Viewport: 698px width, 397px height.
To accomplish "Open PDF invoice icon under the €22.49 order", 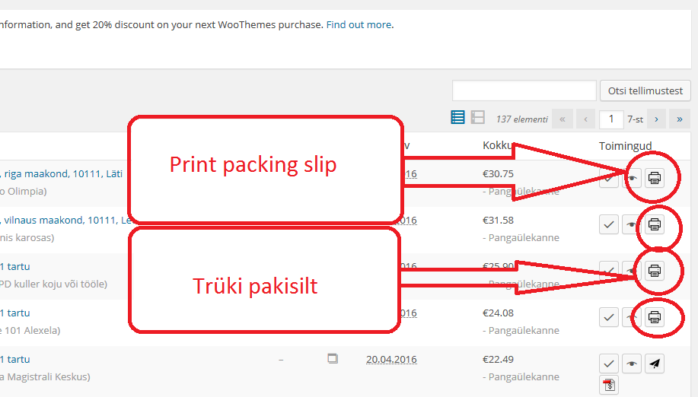I will (x=608, y=385).
